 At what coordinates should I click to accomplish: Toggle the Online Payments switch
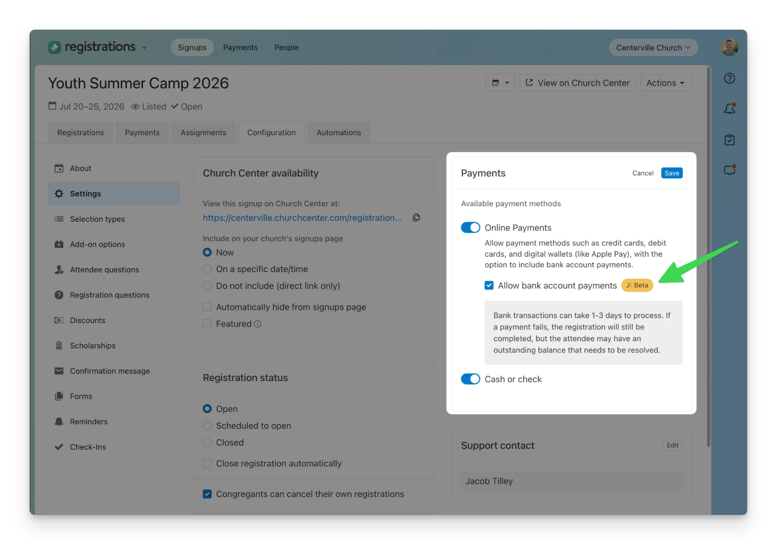click(470, 228)
